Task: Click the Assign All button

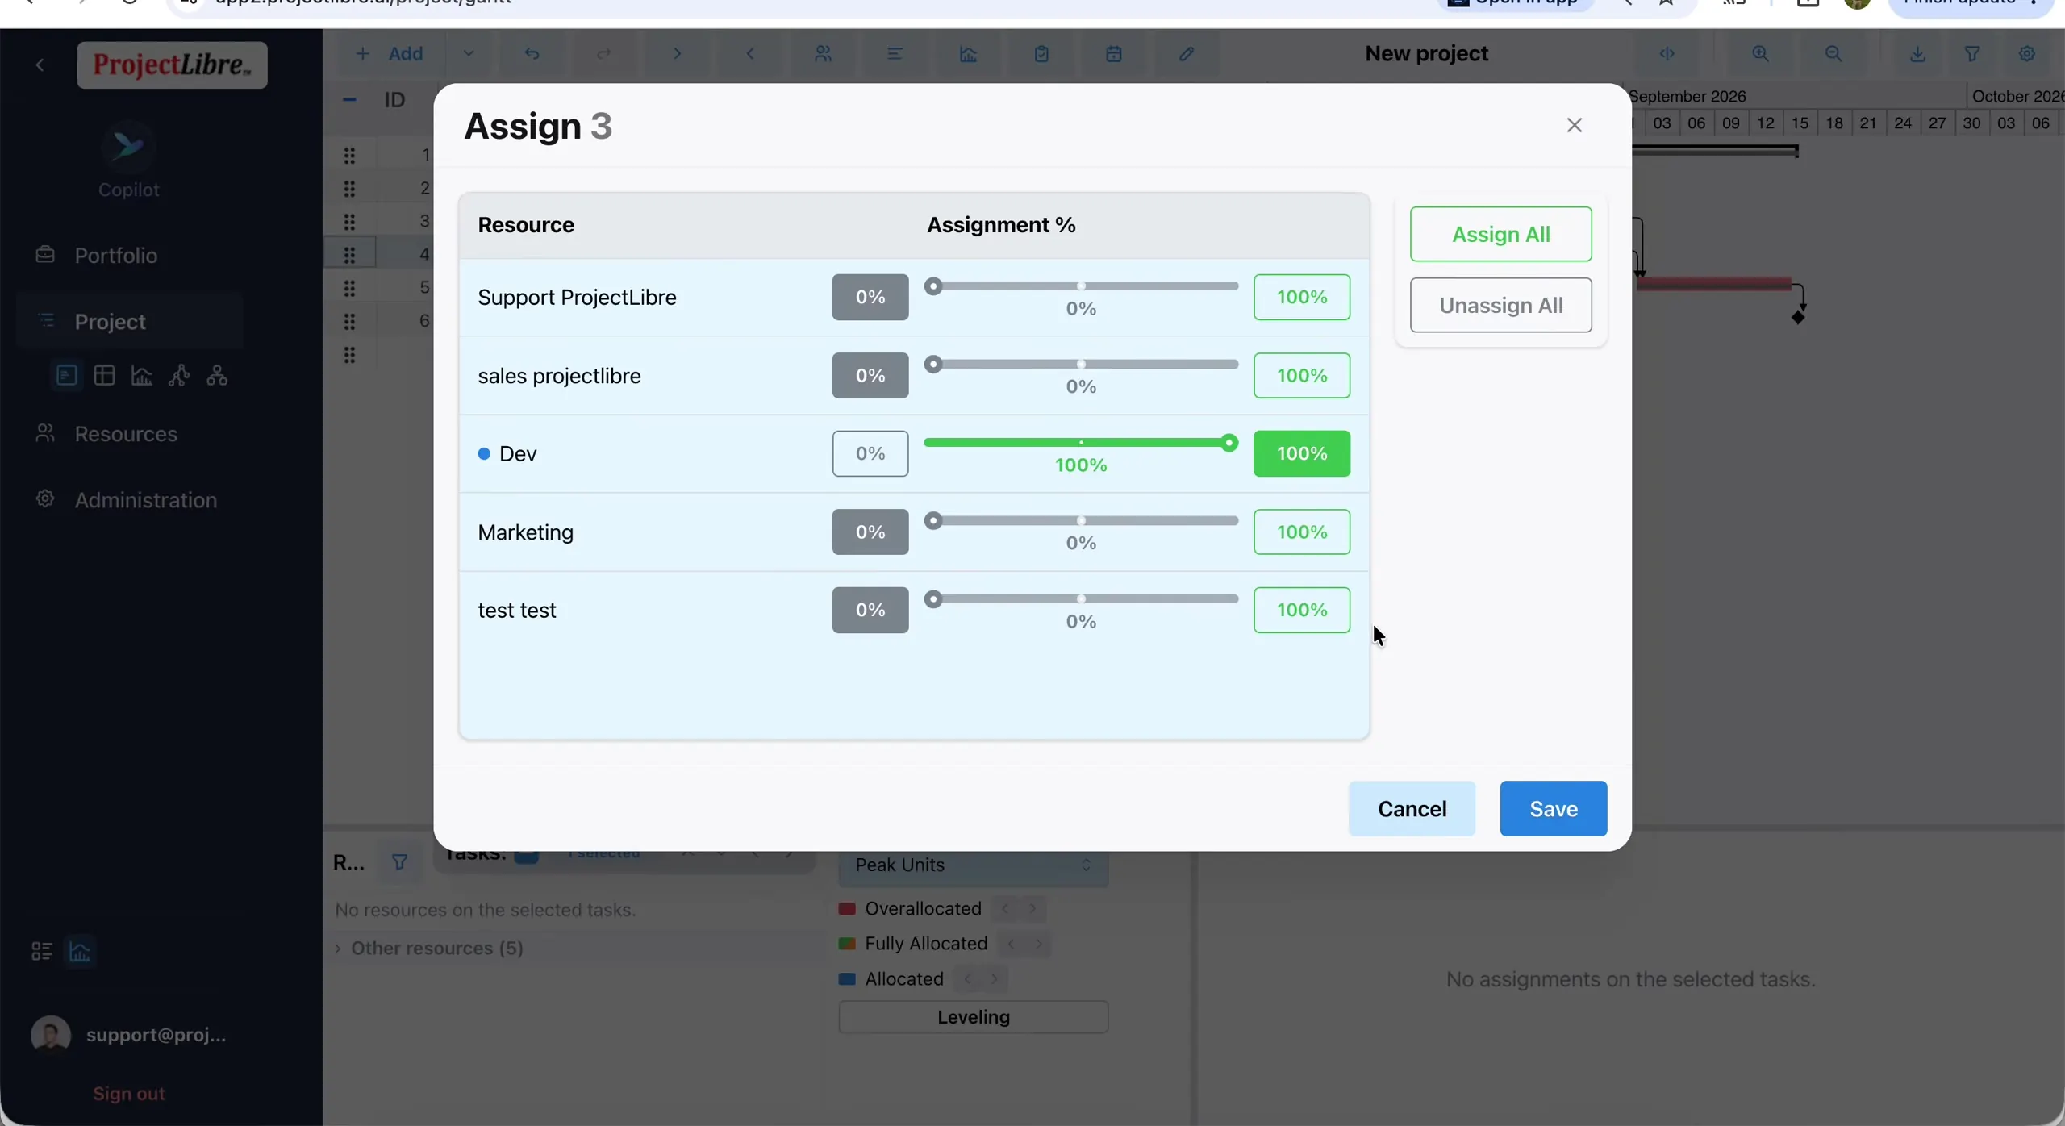Action: pos(1500,234)
